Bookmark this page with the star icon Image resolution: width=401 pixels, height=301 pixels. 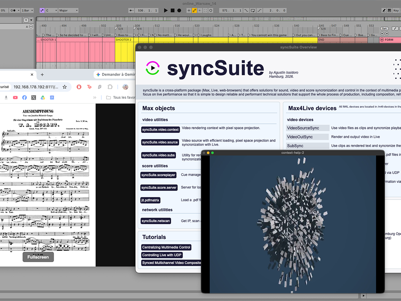click(x=65, y=87)
